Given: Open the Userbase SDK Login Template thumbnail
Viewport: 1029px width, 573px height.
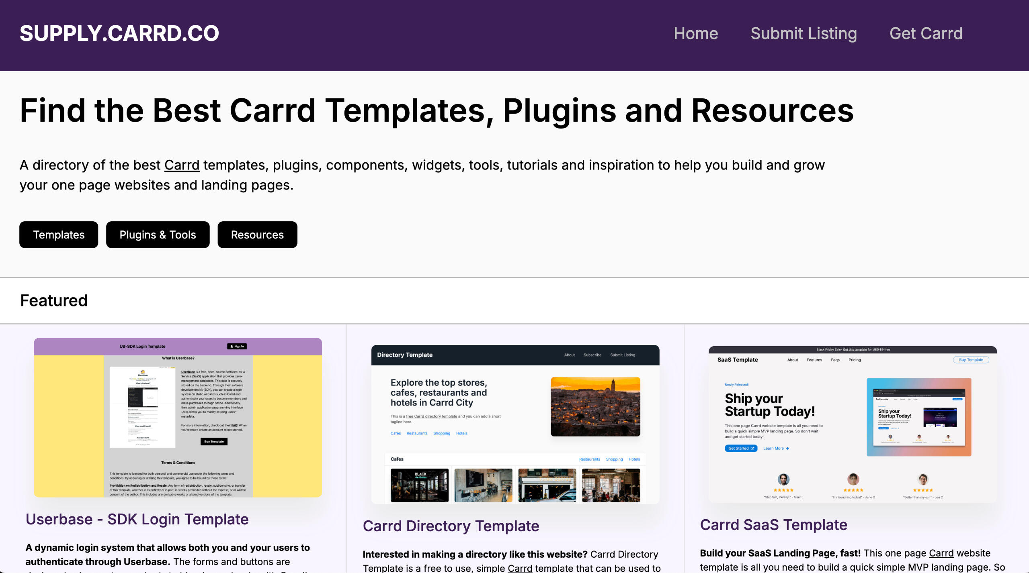Looking at the screenshot, I should coord(178,418).
